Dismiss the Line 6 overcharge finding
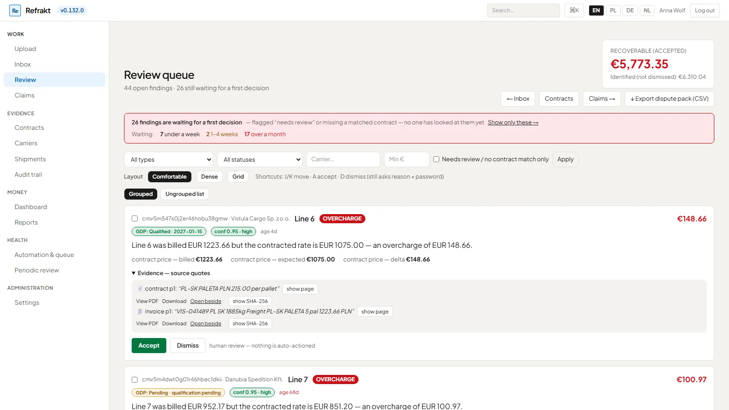The width and height of the screenshot is (729, 410). pyautogui.click(x=188, y=346)
